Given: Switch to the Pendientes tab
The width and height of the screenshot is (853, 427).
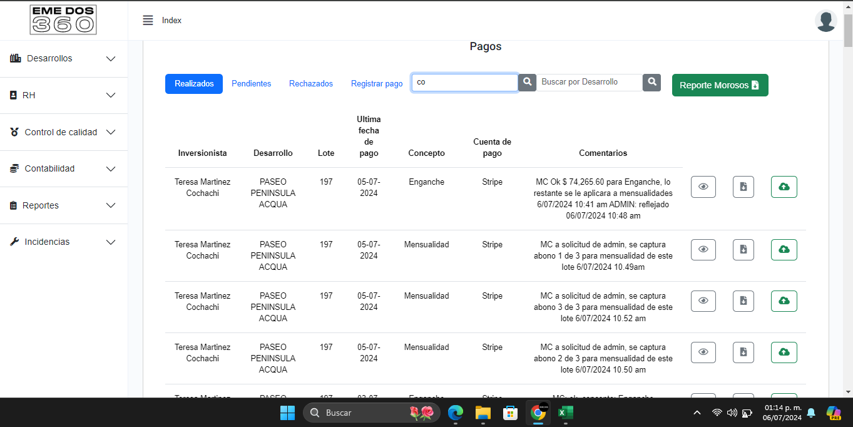Looking at the screenshot, I should (251, 83).
